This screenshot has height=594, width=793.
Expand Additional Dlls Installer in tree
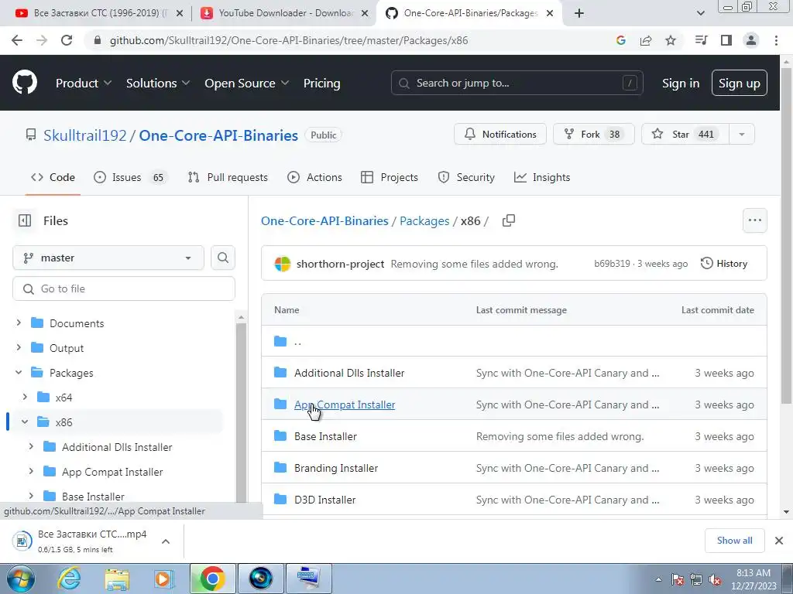(31, 446)
